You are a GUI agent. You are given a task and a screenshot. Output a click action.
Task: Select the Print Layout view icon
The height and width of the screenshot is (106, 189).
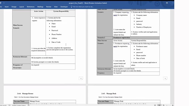[159, 105]
